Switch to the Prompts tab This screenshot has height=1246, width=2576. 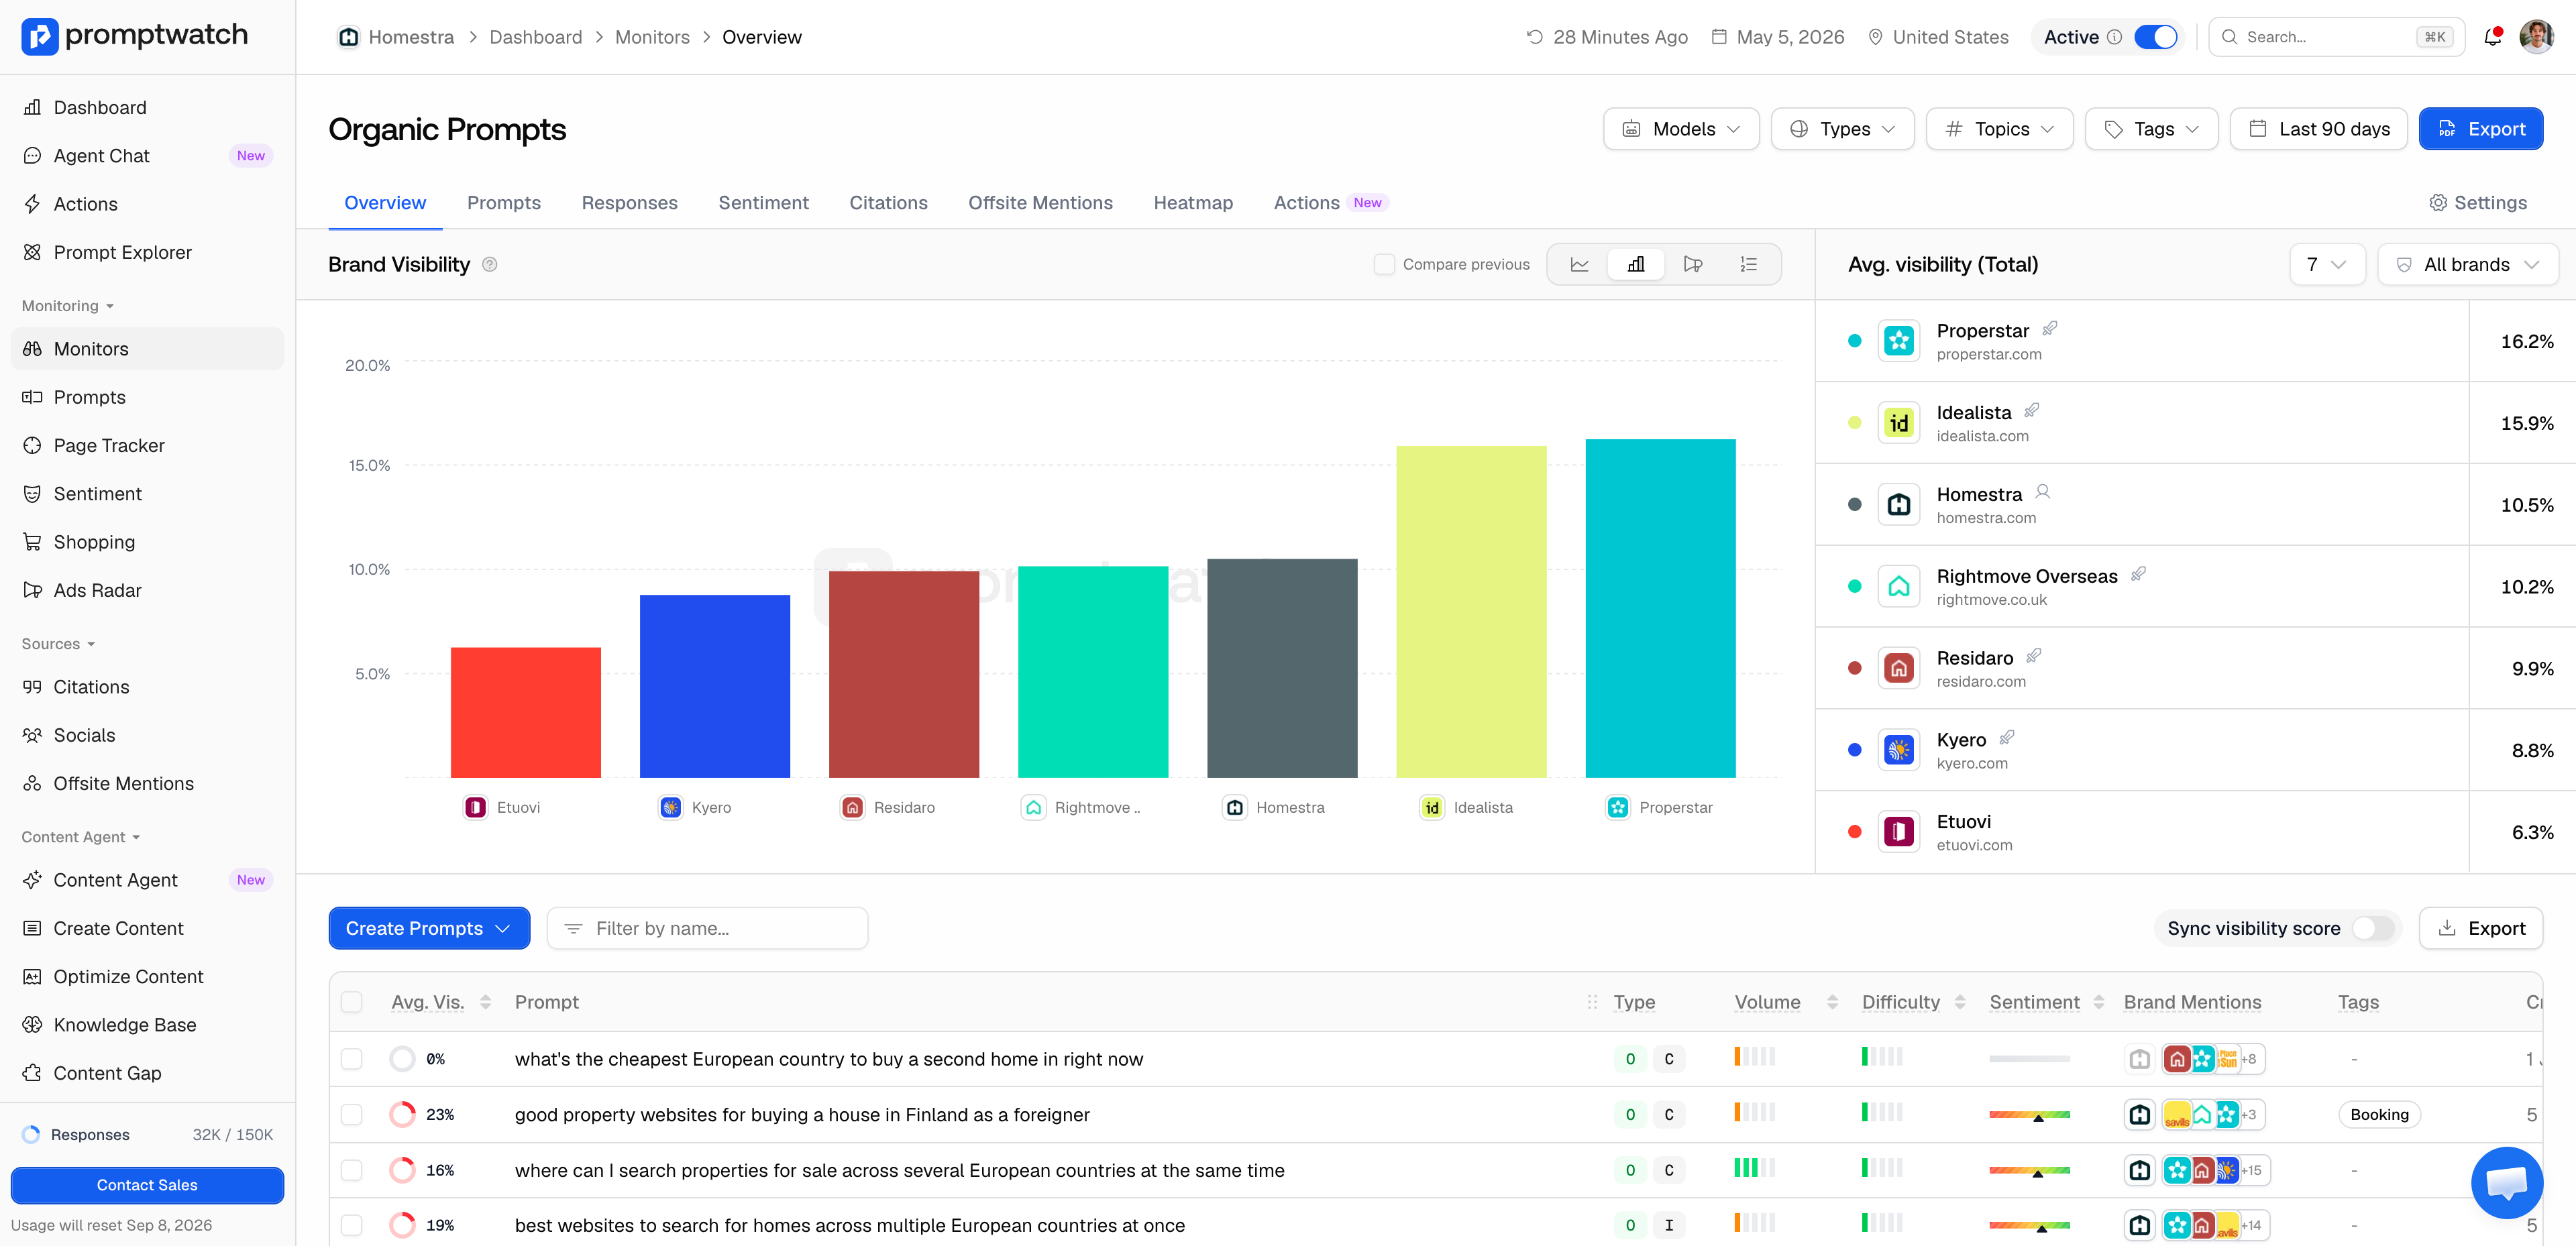pyautogui.click(x=504, y=203)
